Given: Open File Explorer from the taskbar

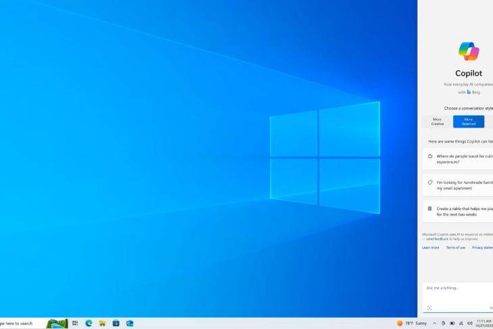Looking at the screenshot, I should coord(103,323).
